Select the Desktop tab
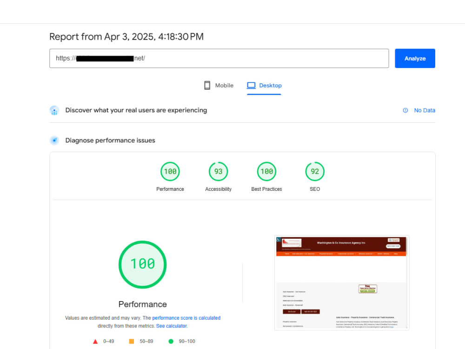Image resolution: width=465 pixels, height=349 pixels. pos(264,86)
